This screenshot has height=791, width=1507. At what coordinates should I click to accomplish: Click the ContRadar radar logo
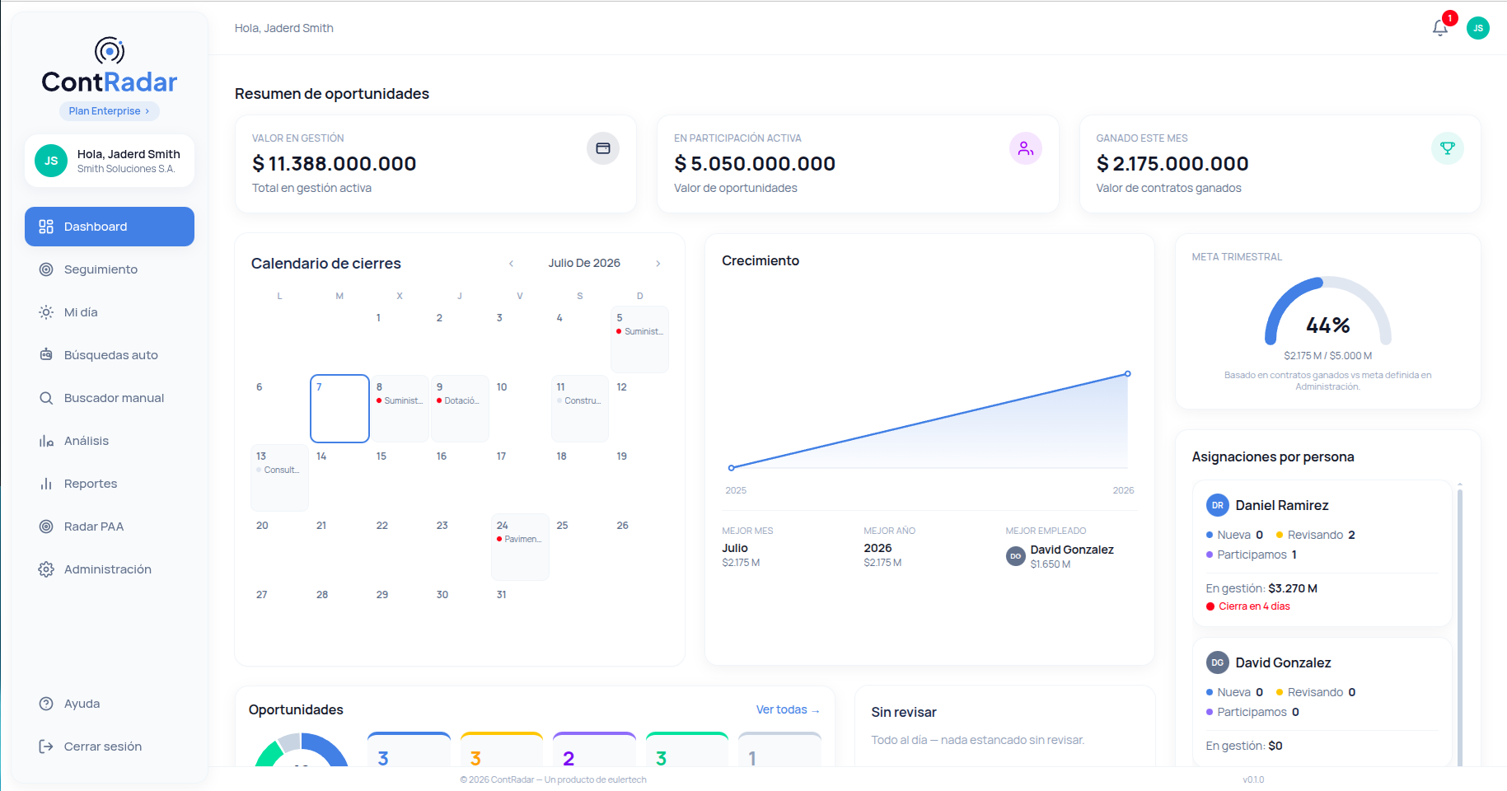pyautogui.click(x=110, y=51)
